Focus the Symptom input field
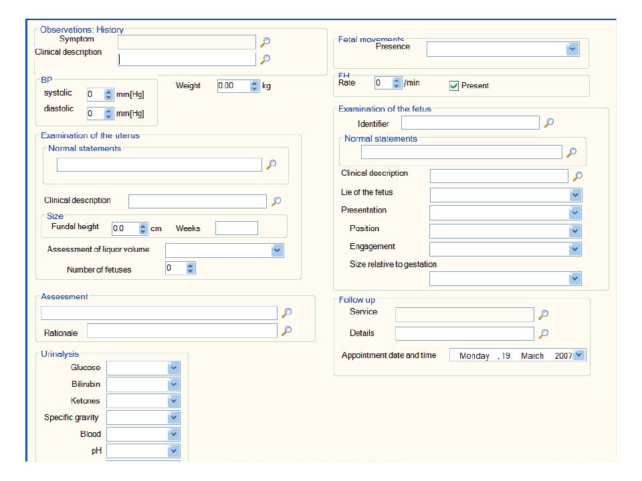Image resolution: width=642 pixels, height=481 pixels. [x=187, y=42]
